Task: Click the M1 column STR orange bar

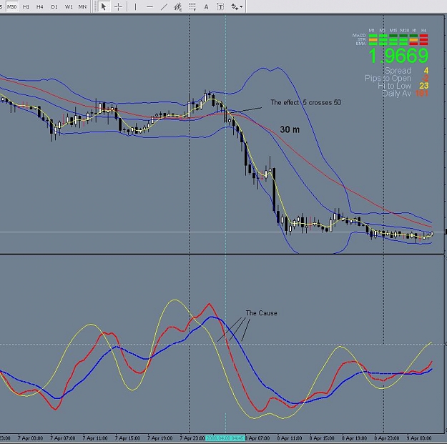Action: (x=373, y=40)
